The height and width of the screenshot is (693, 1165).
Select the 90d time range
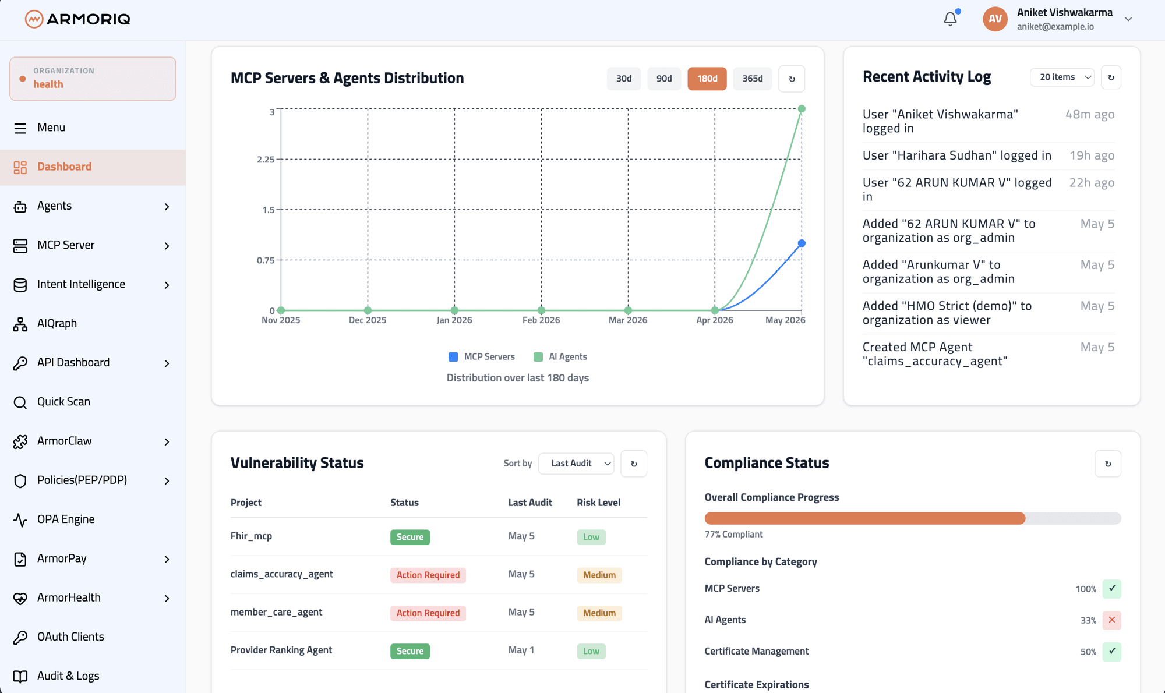click(664, 79)
